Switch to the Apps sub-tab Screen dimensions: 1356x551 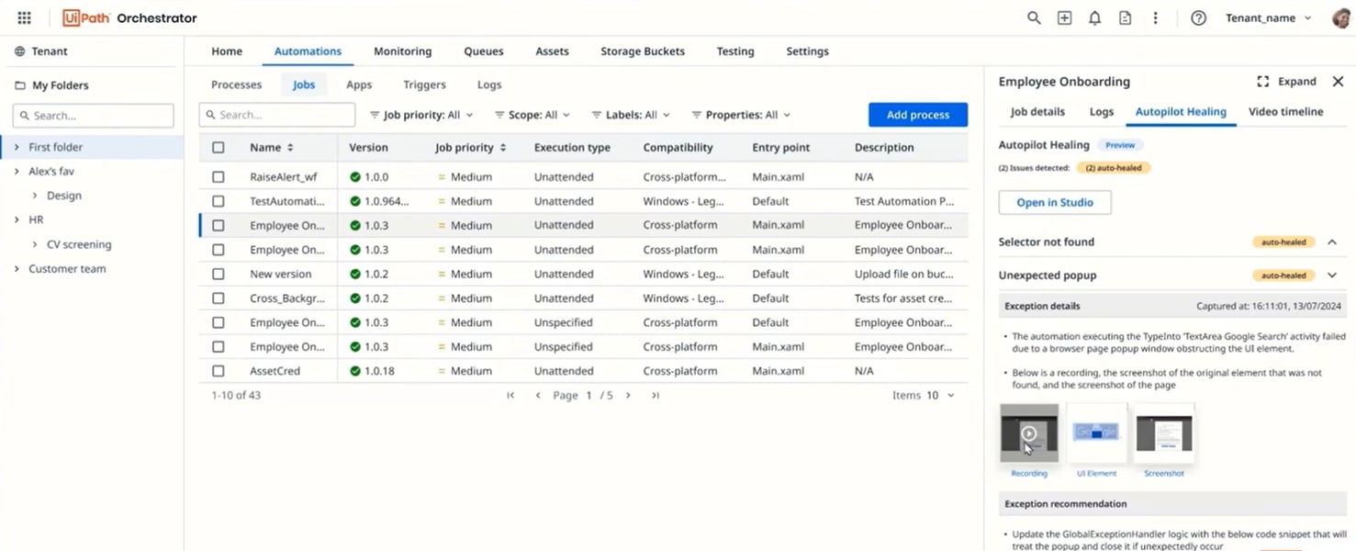click(x=359, y=84)
